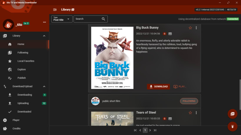Open the Big Buck Bunny poster
This screenshot has height=135, width=241.
coord(112,58)
